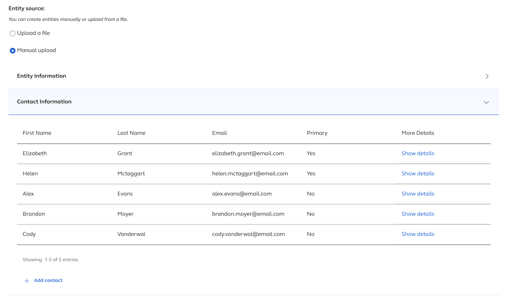
Task: Click brandon.moyer@email.com email cell
Action: click(x=248, y=214)
